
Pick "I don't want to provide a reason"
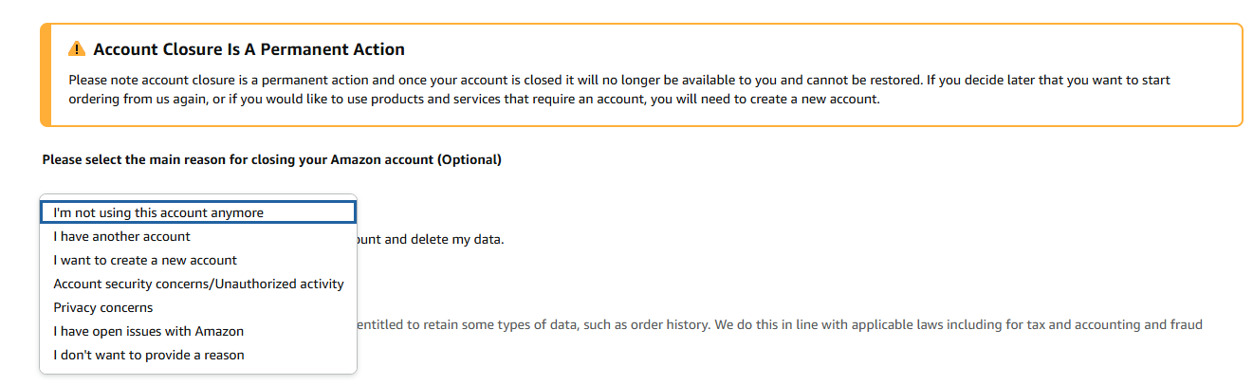coord(198,355)
